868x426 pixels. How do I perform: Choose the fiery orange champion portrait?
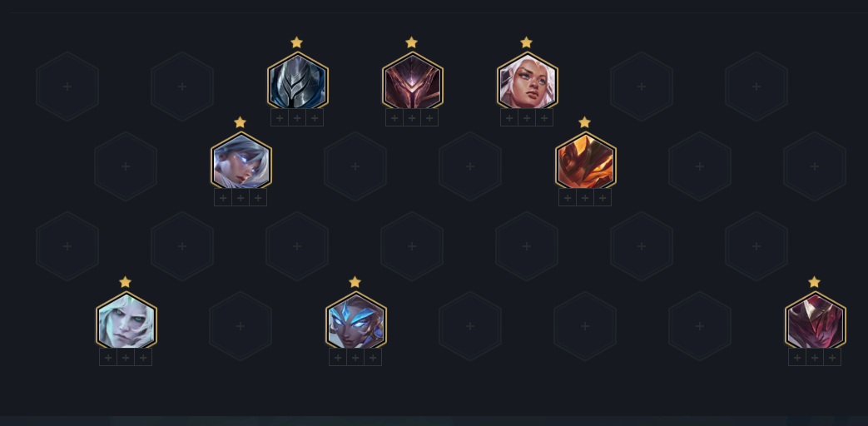click(586, 161)
